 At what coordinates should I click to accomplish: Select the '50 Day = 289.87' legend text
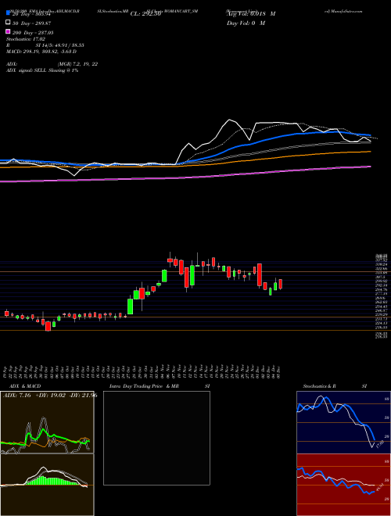point(32,23)
